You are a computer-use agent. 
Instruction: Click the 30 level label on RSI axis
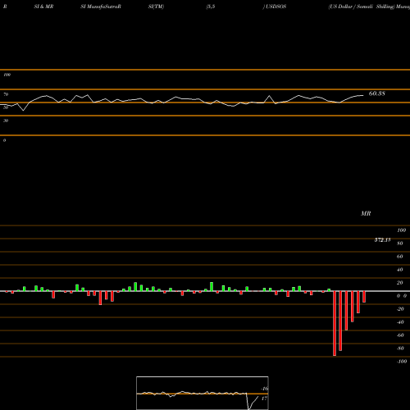(x=6, y=121)
